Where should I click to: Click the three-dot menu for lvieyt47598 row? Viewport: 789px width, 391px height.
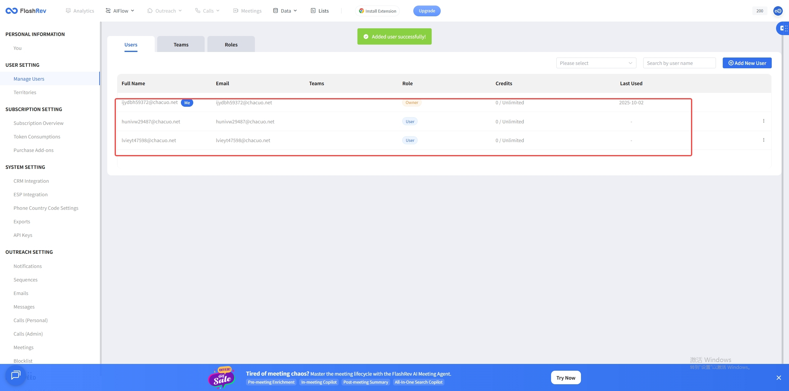[x=763, y=140]
